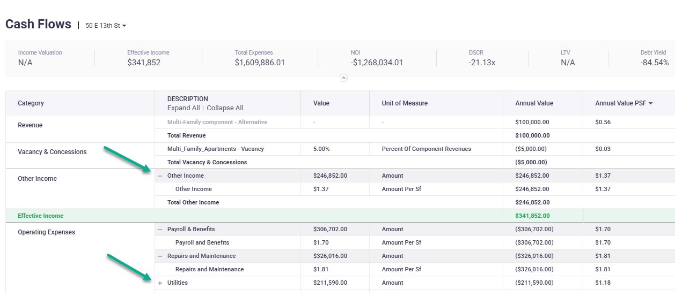Click the Utilities $211,590.00 value cell
Image resolution: width=675 pixels, height=297 pixels.
[x=330, y=283]
